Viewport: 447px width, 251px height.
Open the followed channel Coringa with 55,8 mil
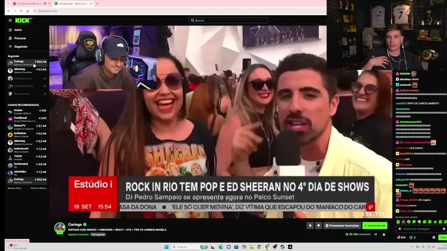point(27,63)
